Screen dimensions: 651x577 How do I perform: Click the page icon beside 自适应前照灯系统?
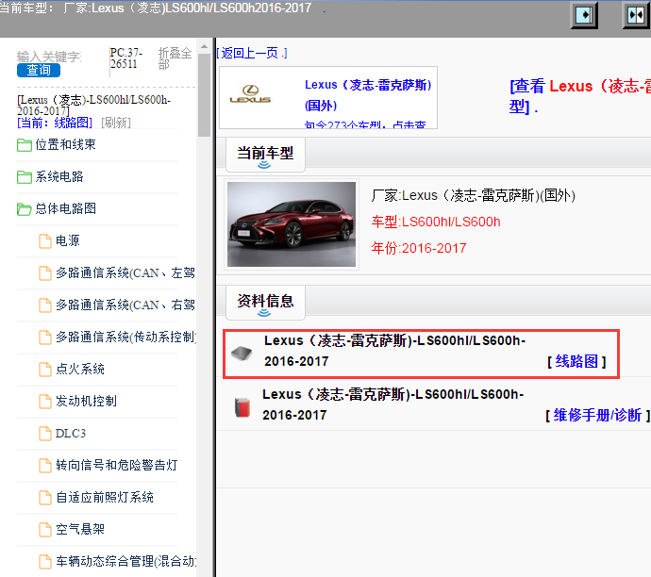point(45,498)
